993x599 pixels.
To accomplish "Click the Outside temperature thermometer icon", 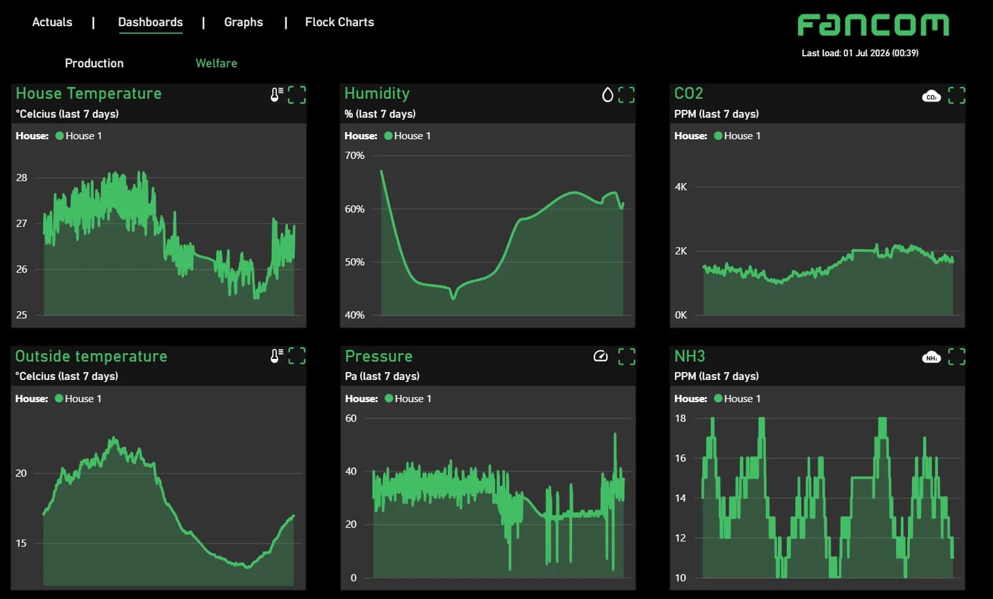I will tap(277, 356).
